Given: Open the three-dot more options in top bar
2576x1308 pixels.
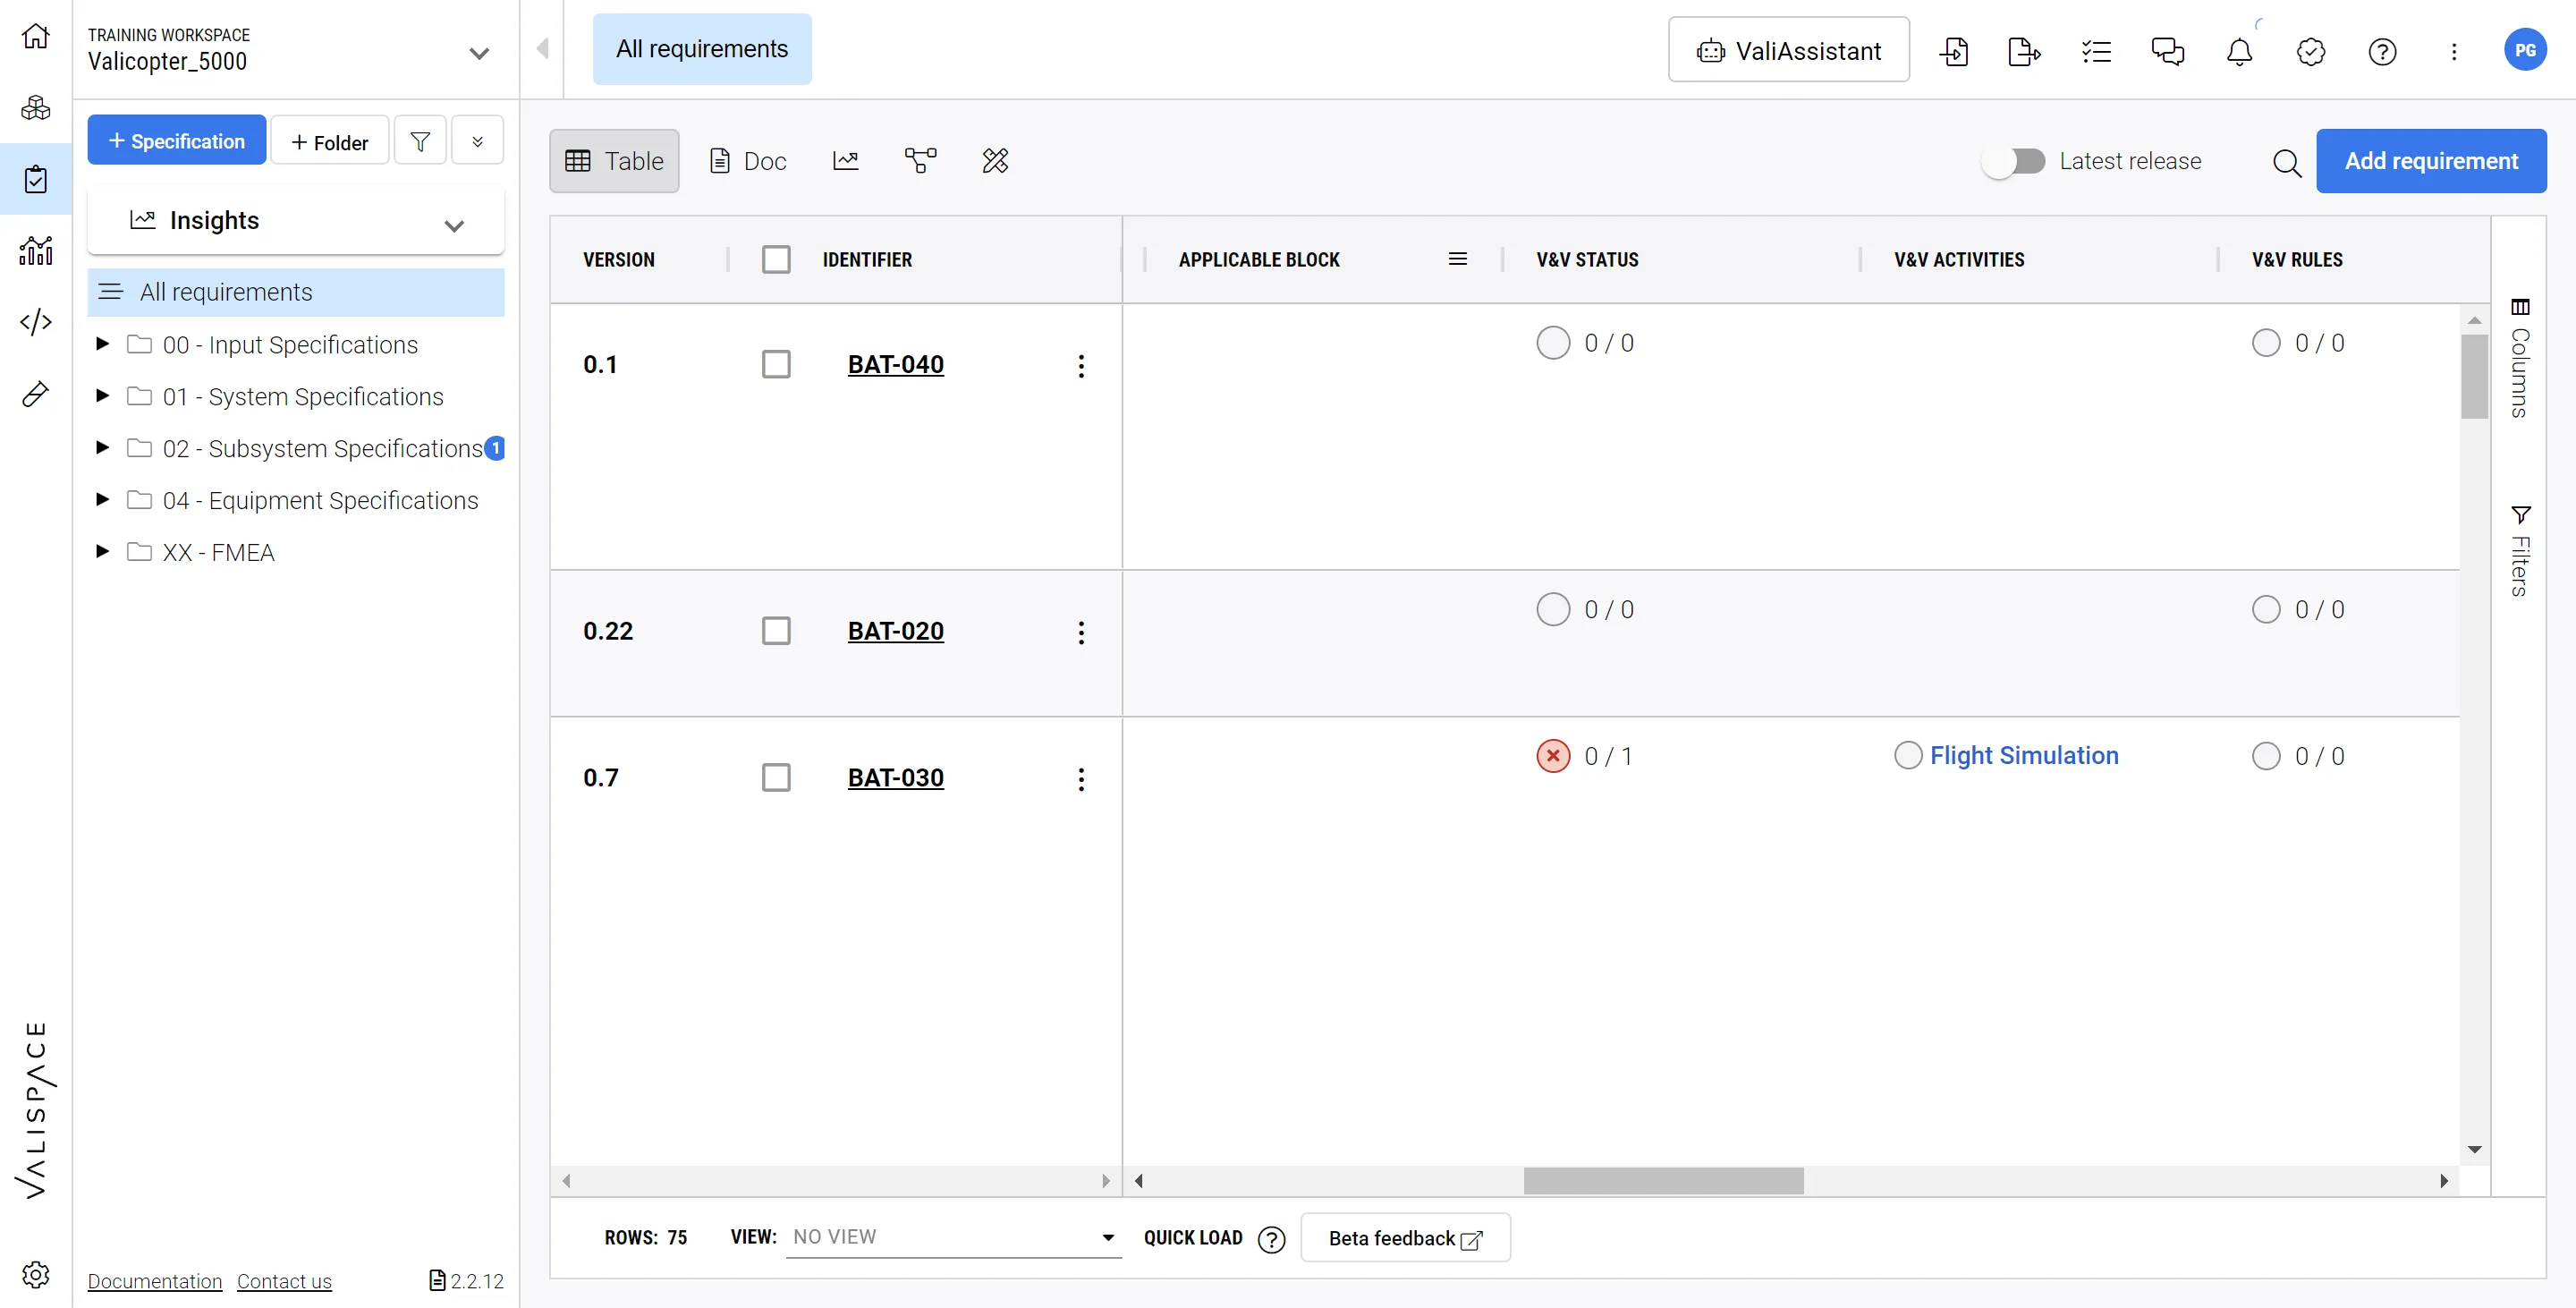Looking at the screenshot, I should [x=2453, y=51].
